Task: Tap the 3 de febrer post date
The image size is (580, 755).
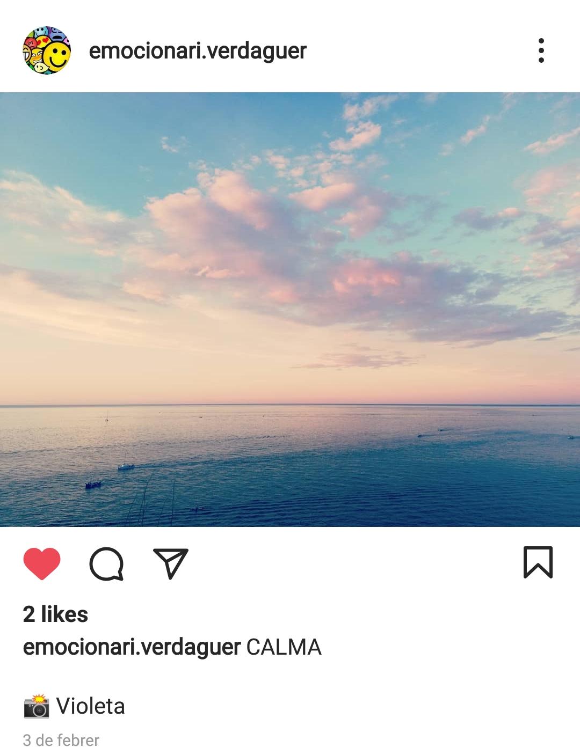Action: tap(61, 741)
